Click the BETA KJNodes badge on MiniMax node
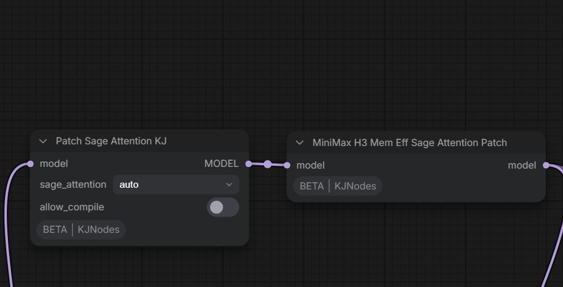The image size is (563, 287). [x=338, y=186]
